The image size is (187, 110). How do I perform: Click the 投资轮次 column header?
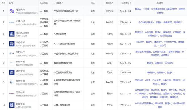click(110, 3)
